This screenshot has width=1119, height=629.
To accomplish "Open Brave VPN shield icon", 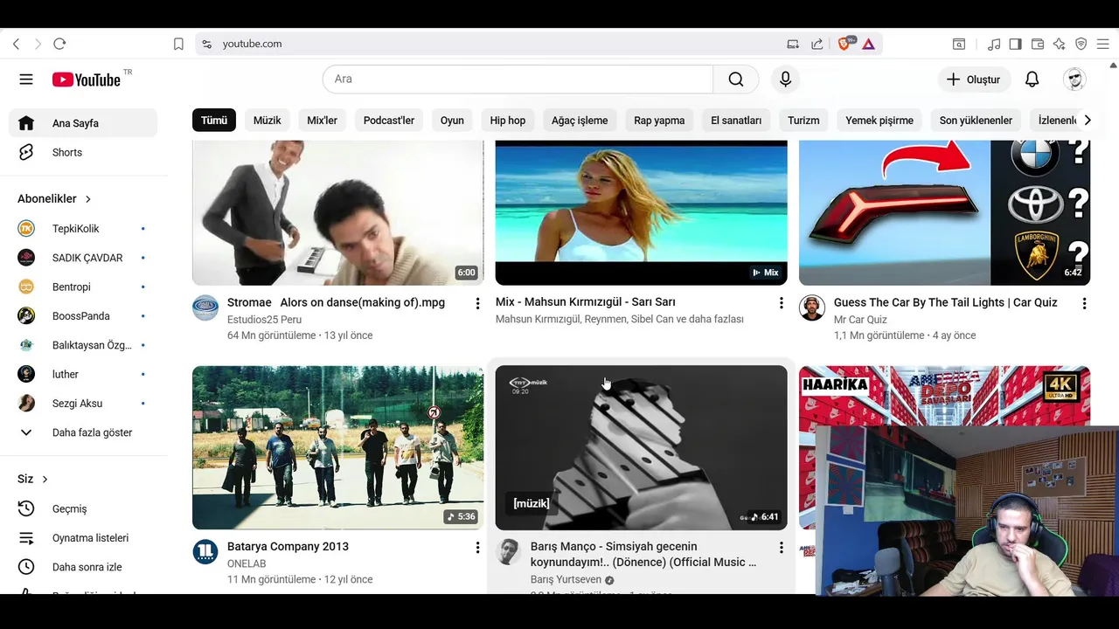I will coord(1081,44).
